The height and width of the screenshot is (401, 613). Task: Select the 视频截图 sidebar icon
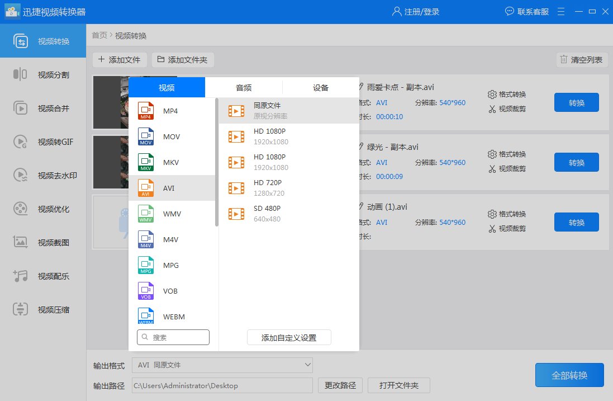[x=20, y=243]
